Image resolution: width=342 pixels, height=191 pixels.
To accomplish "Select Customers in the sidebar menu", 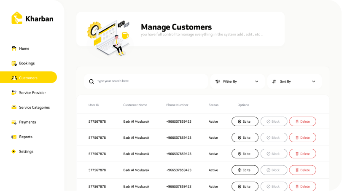I will pos(28,78).
